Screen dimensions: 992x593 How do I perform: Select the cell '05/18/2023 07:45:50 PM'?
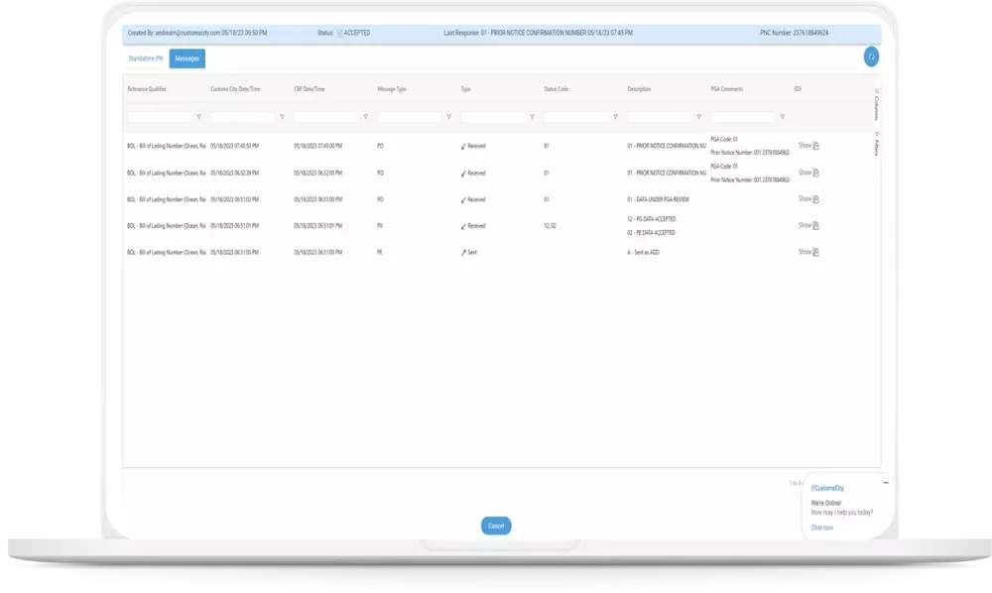pyautogui.click(x=235, y=146)
